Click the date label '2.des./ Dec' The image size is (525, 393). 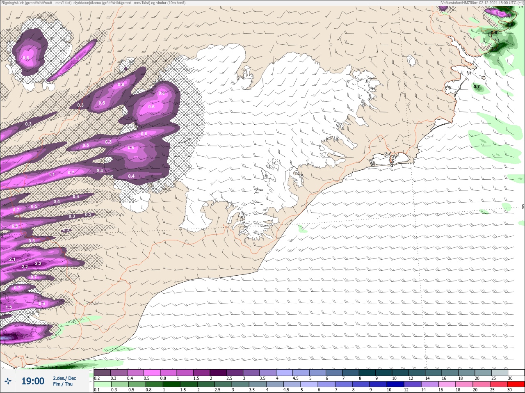tap(64, 378)
